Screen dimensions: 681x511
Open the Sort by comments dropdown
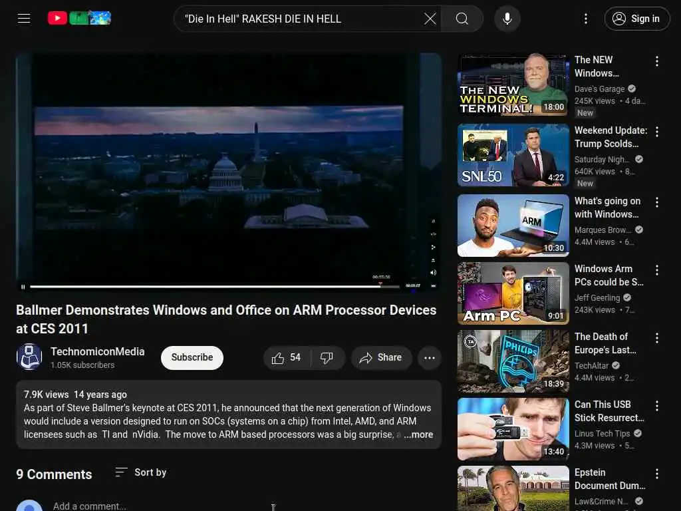tap(141, 472)
